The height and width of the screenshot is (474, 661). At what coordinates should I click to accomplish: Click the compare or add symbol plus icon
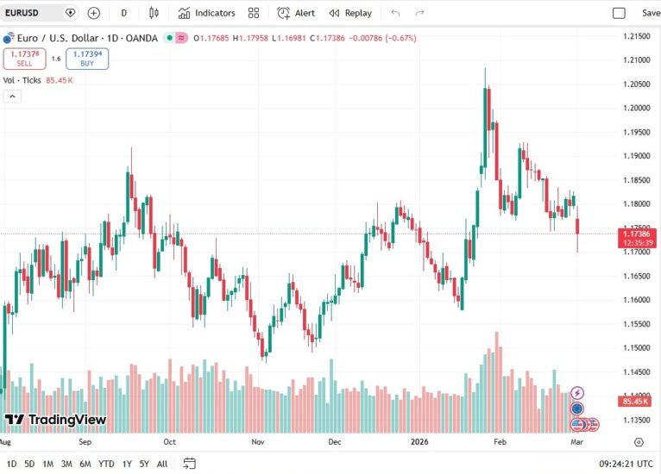pyautogui.click(x=94, y=13)
